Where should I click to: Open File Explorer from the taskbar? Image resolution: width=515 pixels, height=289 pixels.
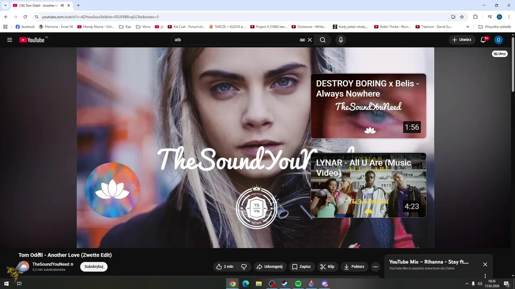[x=259, y=284]
